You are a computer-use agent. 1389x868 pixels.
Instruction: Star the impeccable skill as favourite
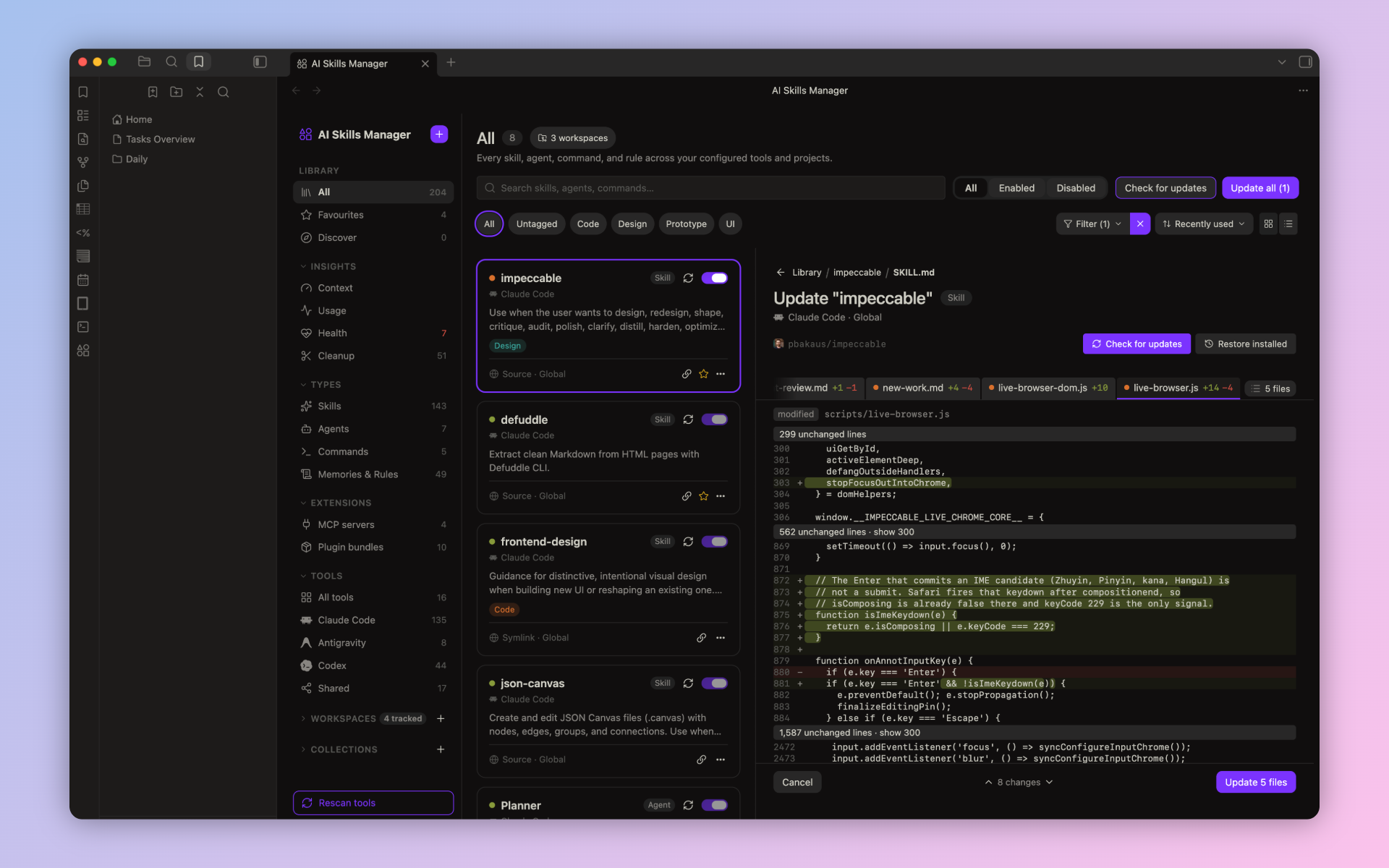click(x=703, y=374)
